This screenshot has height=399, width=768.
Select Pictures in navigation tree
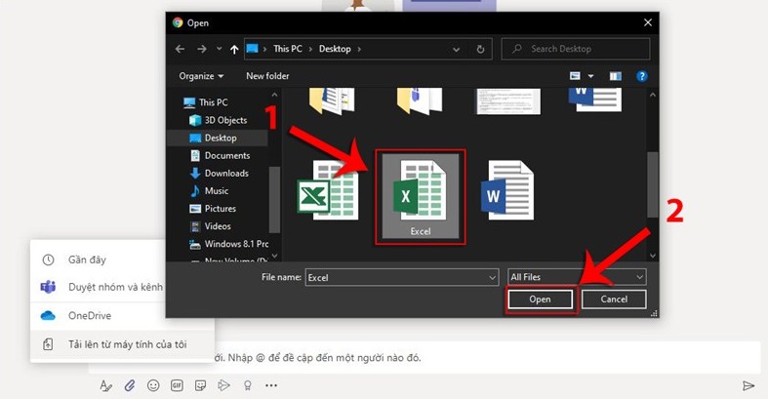point(213,209)
